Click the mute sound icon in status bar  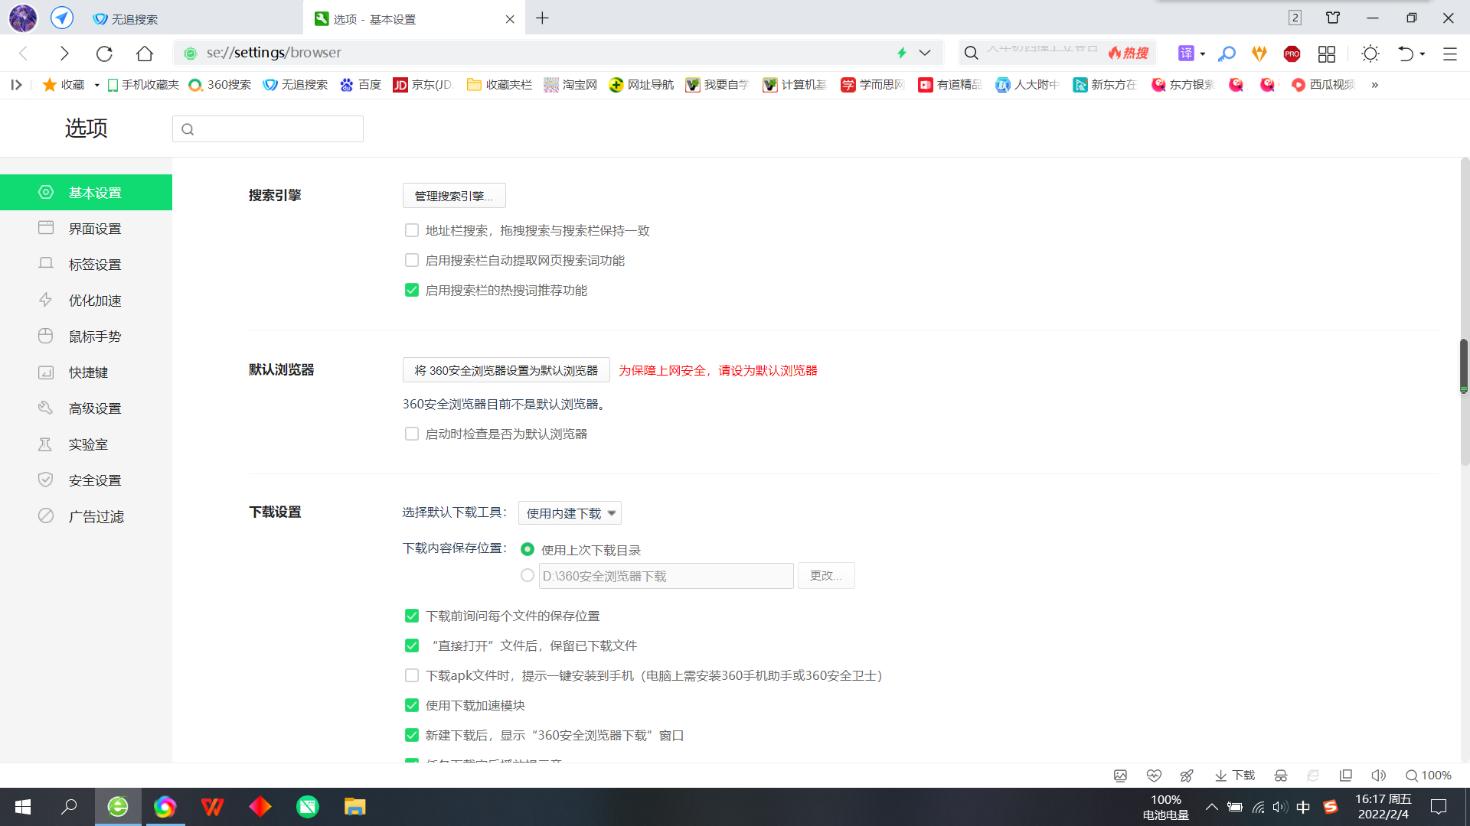1378,776
